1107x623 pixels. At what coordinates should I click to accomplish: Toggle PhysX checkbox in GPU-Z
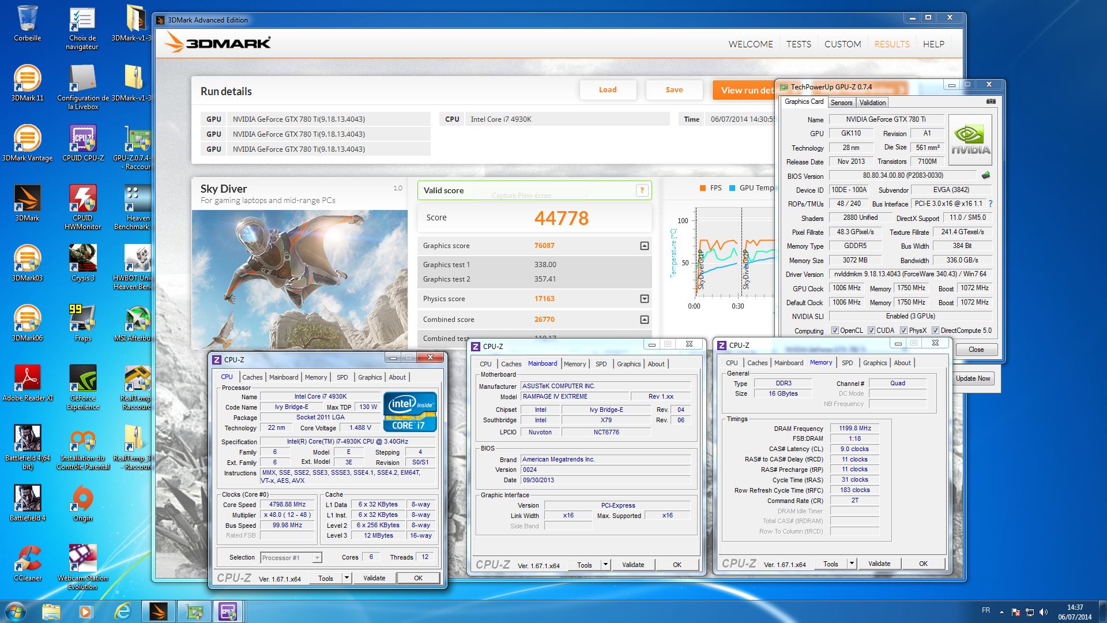coord(903,331)
